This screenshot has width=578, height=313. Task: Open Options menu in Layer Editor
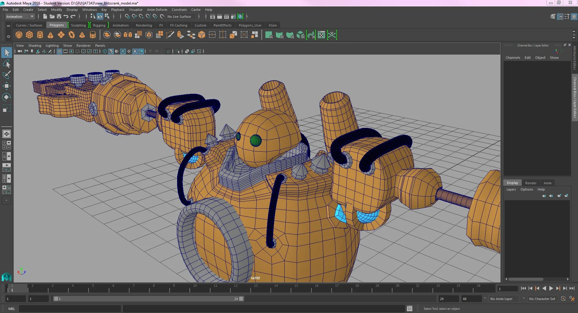(526, 189)
